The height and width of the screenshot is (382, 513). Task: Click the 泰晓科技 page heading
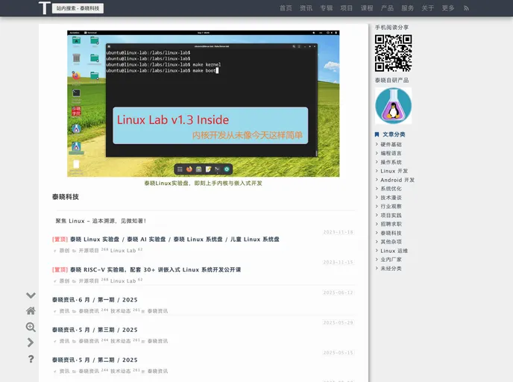click(x=66, y=197)
